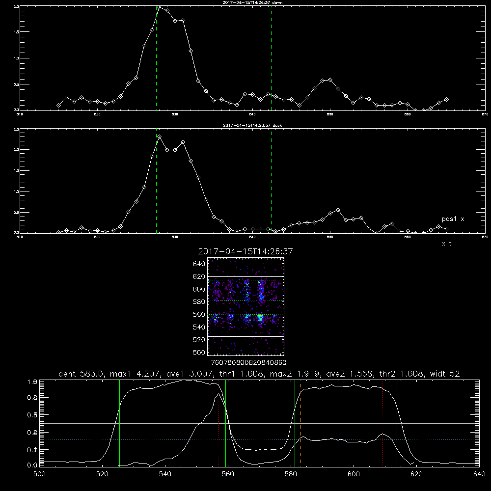Click heatmap y-axis label '640'
The height and width of the screenshot is (491, 491).
[199, 264]
